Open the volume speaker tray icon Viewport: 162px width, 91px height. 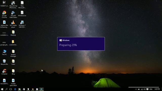[x=145, y=89]
